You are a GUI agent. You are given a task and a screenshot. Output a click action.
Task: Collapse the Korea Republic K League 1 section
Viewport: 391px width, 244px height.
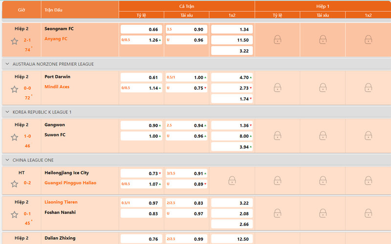7,112
